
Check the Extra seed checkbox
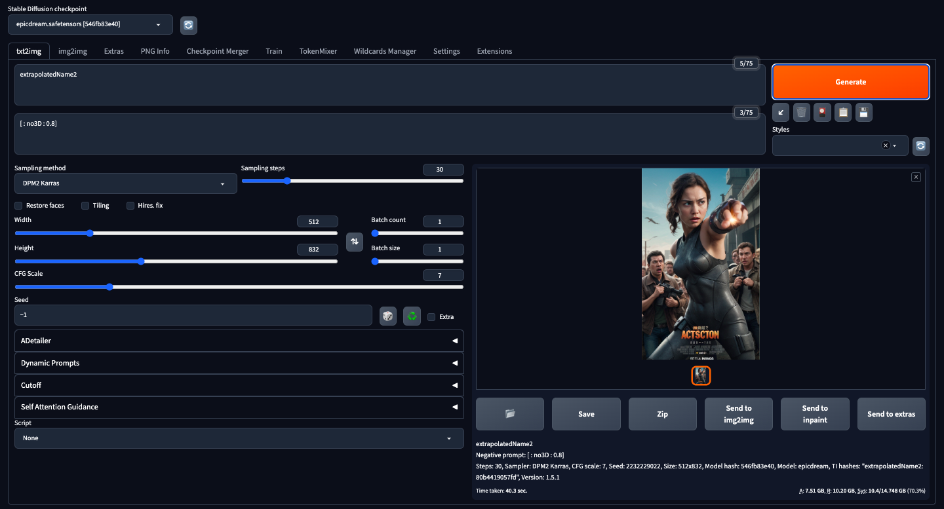pyautogui.click(x=431, y=317)
